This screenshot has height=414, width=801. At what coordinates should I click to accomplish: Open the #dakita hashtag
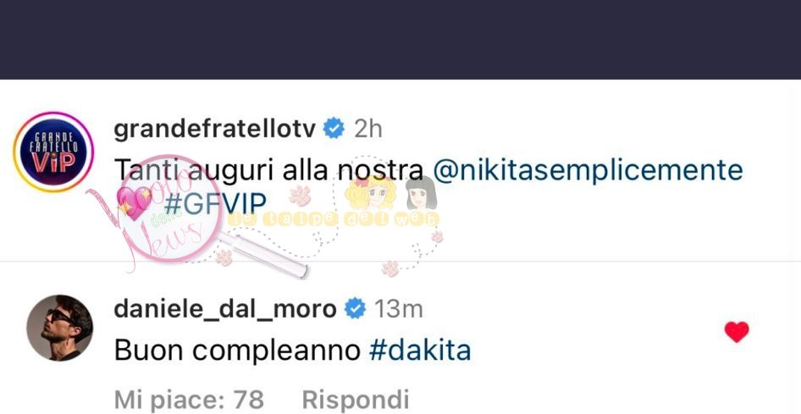[x=419, y=351]
